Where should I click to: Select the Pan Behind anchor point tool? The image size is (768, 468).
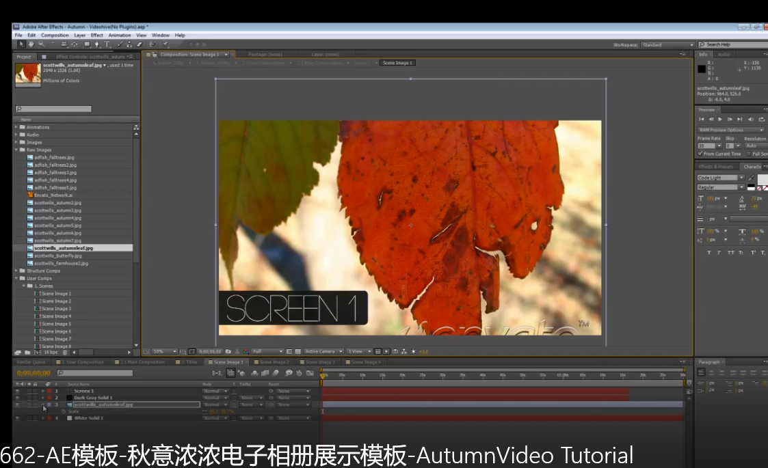point(75,44)
